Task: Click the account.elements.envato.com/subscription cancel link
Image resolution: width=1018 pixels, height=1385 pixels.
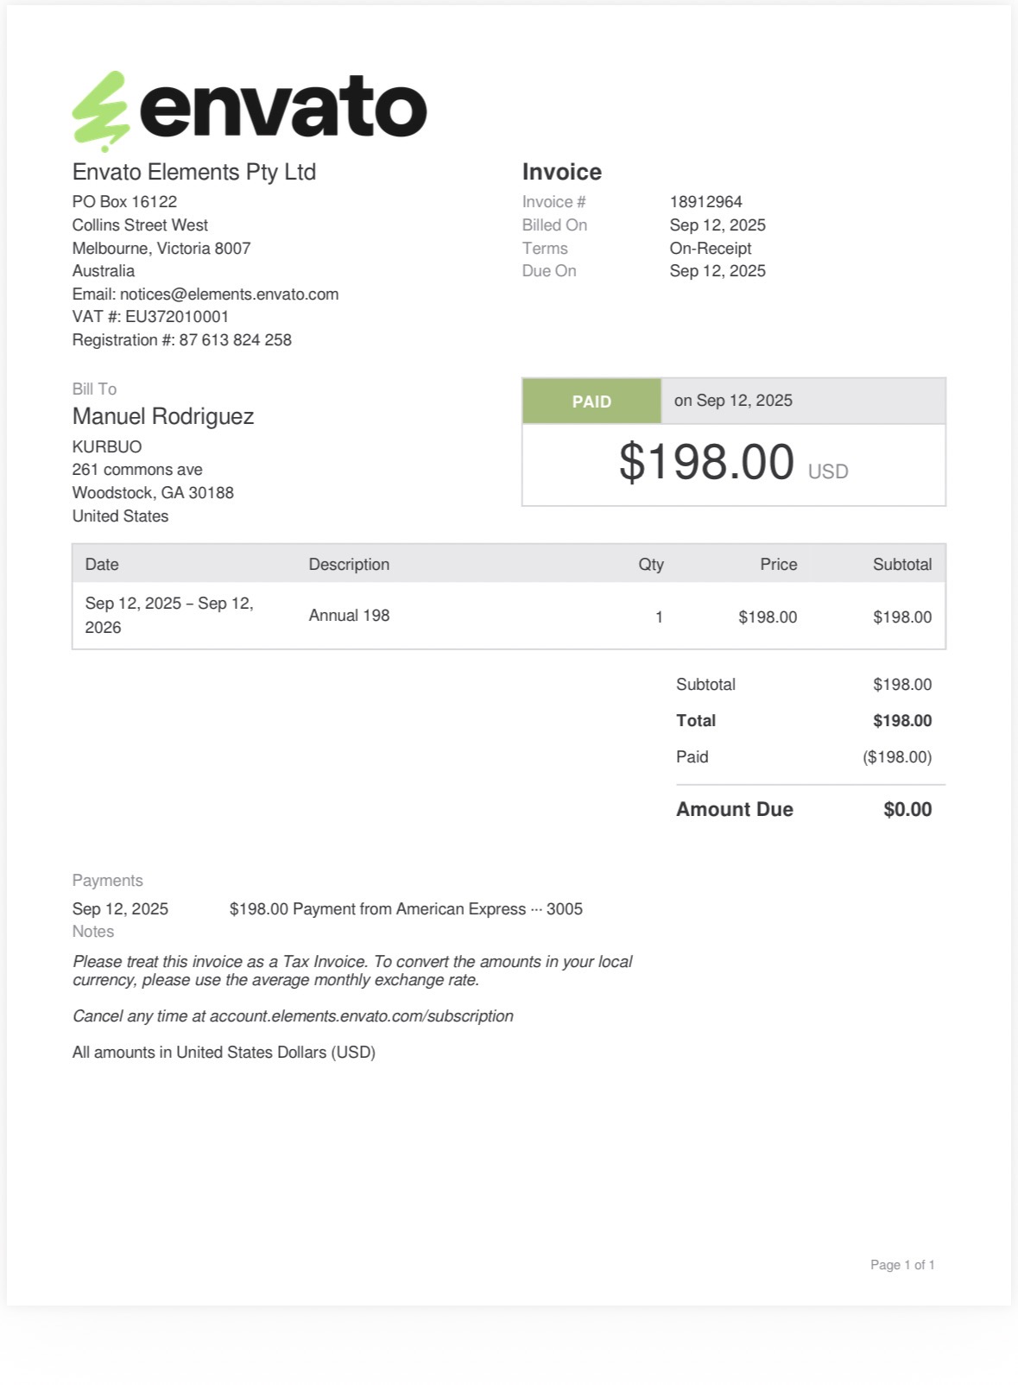Action: 361,1016
